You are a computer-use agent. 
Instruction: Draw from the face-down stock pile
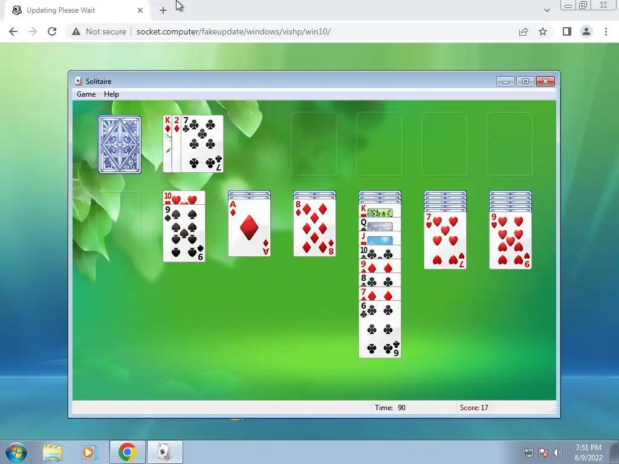pyautogui.click(x=119, y=144)
